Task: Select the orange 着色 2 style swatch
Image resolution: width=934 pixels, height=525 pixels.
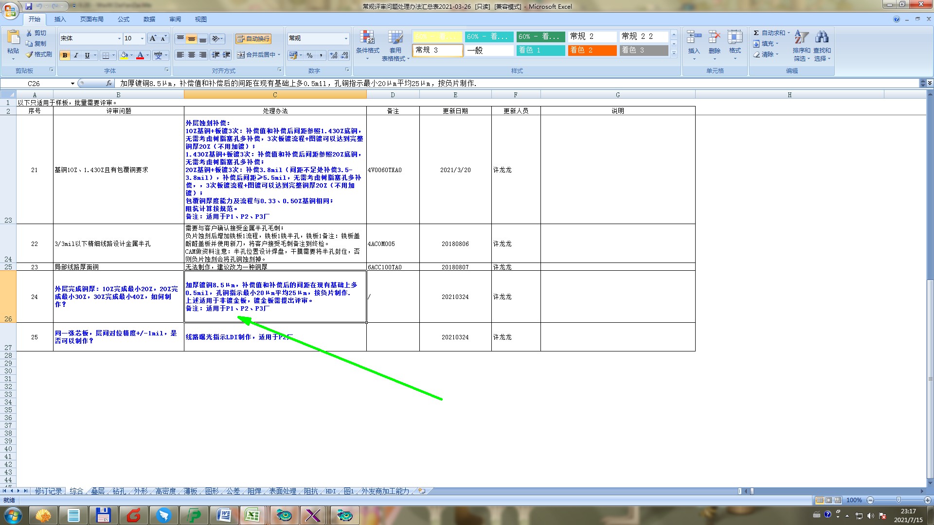Action: coord(592,50)
